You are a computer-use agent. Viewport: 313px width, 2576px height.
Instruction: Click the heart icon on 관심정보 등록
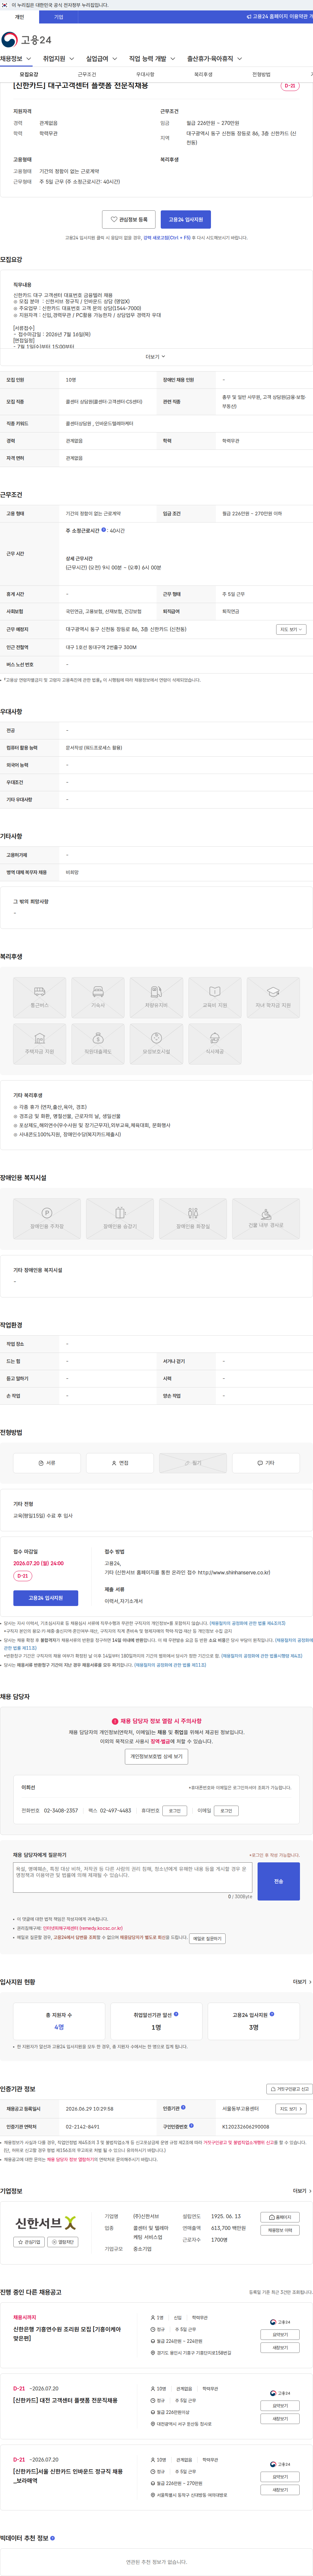click(x=114, y=219)
